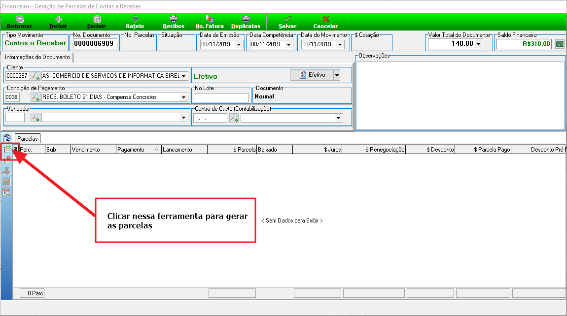
Task: Click the 'Normal' Documento text
Action: 264,96
